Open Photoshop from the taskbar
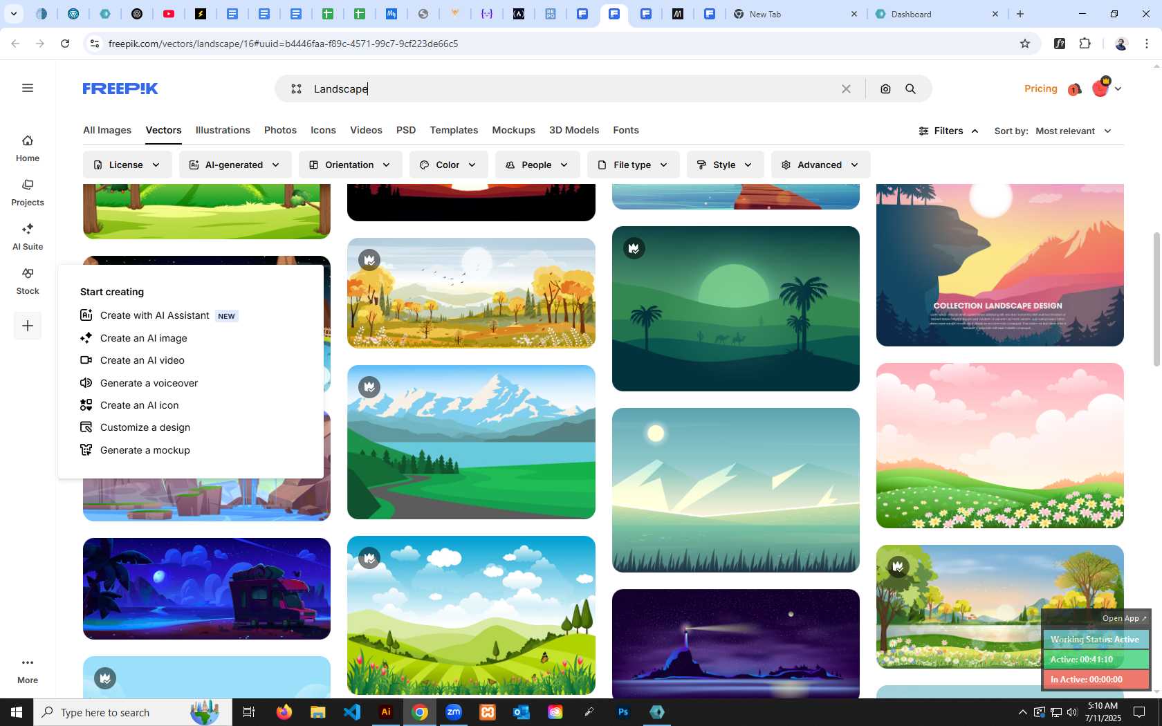 coord(623,712)
